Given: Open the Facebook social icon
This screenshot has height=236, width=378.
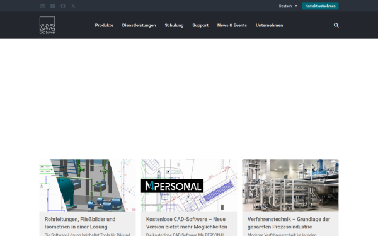Looking at the screenshot, I should tap(63, 6).
